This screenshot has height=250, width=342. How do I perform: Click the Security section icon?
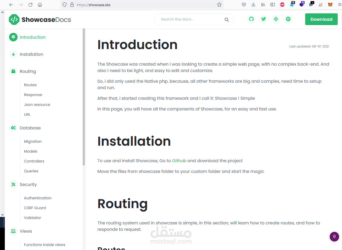click(x=13, y=184)
